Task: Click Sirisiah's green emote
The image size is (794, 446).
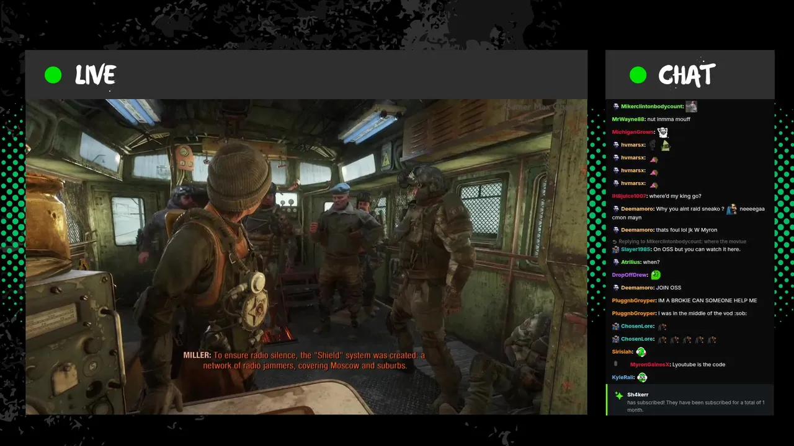Action: pos(641,352)
